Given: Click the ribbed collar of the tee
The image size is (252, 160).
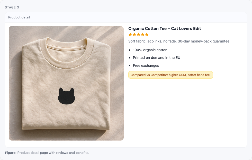Looking at the screenshot, I should [x=66, y=62].
